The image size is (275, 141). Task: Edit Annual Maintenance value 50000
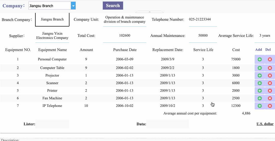tap(203, 36)
